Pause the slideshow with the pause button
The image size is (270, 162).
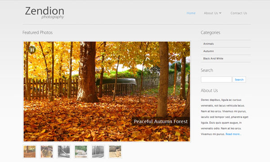pyautogui.click(x=32, y=50)
